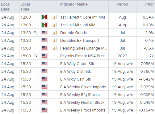Viewport: 155px width, 114px height.
Task: Click approximate-time symbol beside 15:00 Payrolls
Action: click(x=36, y=56)
